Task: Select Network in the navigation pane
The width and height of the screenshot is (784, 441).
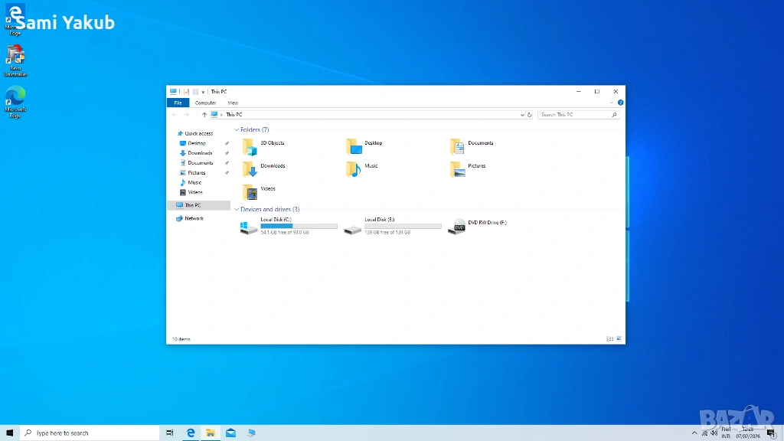Action: pyautogui.click(x=194, y=218)
